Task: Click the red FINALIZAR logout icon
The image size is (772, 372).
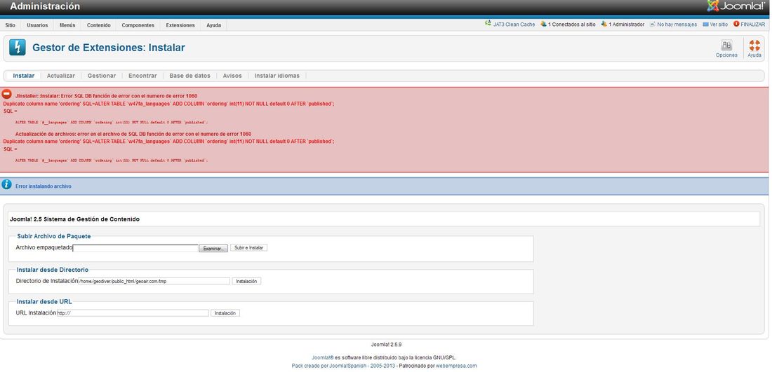Action: coord(736,24)
